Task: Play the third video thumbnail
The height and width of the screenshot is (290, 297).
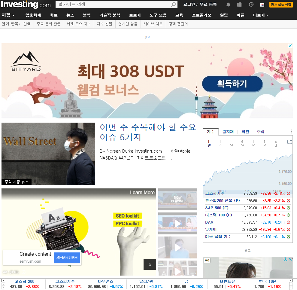Action: 178,248
